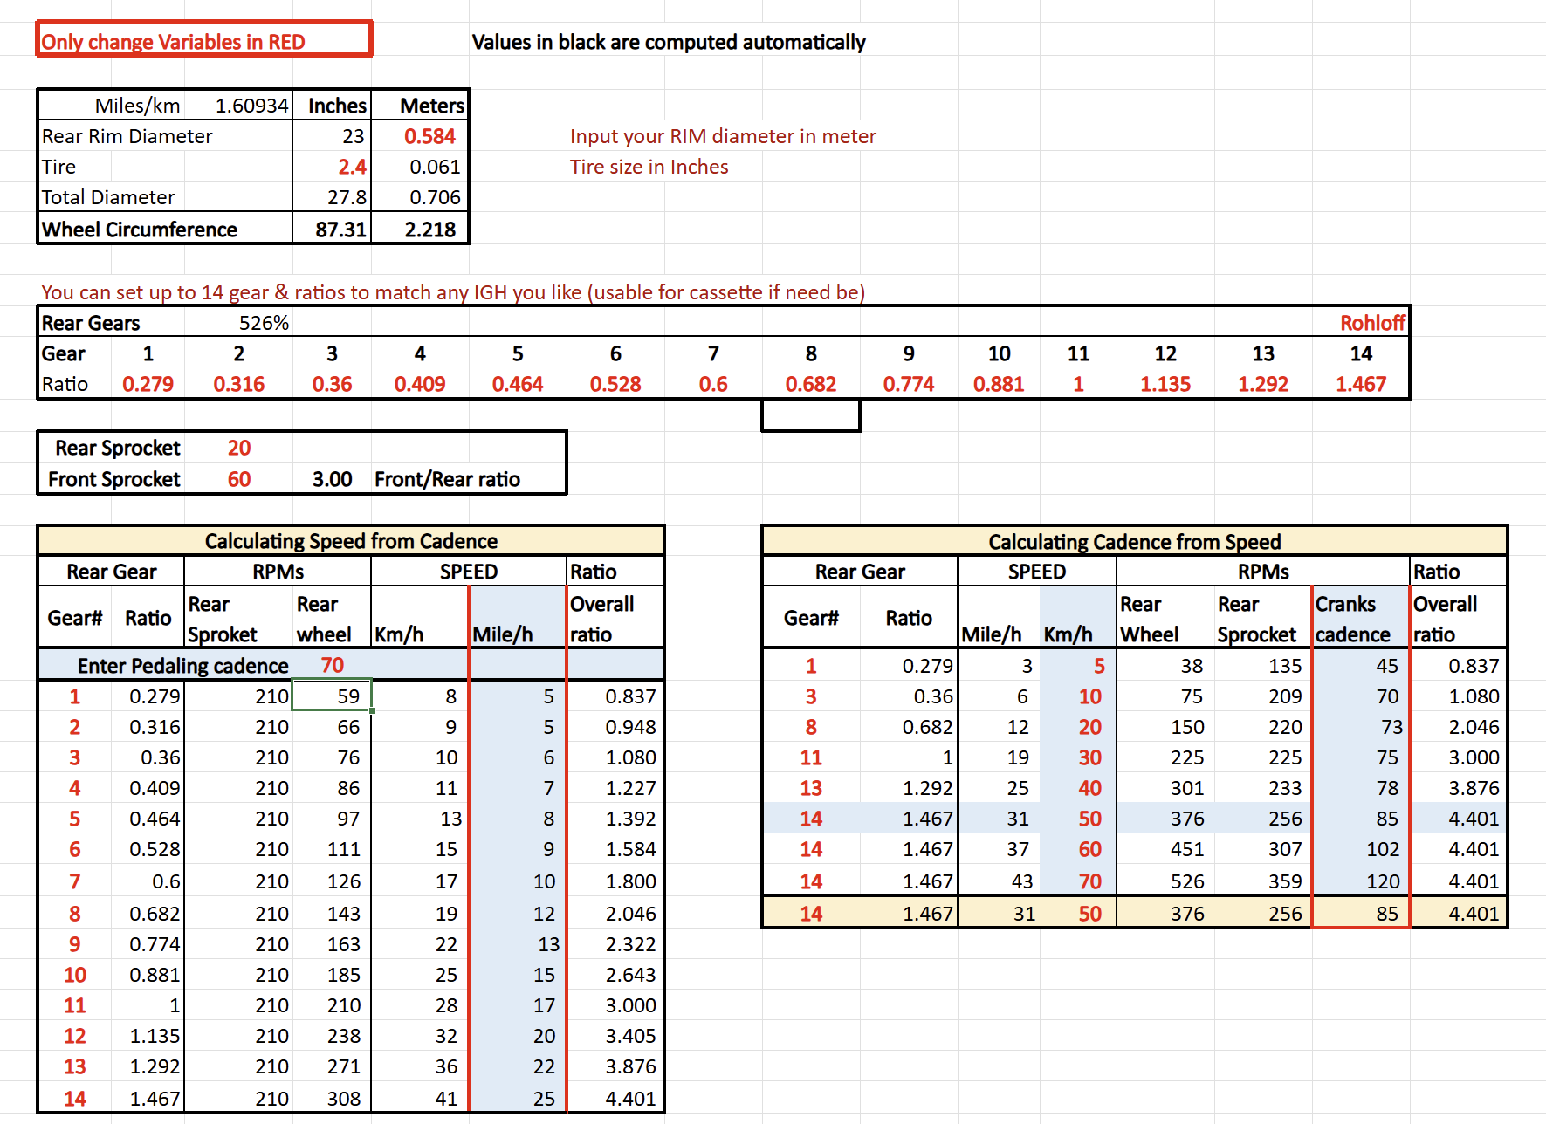Click the 'Input your RIM diameter in meter' note
1546x1124 pixels.
coord(722,136)
